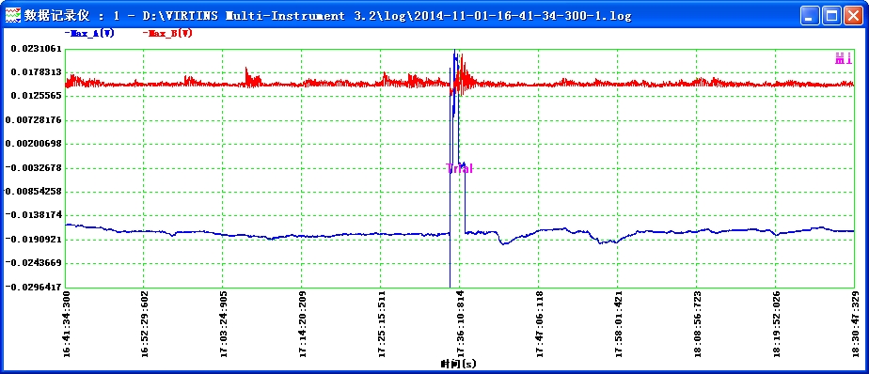
Task: Click the Y-axis value 0.00200698
Action: [x=34, y=144]
